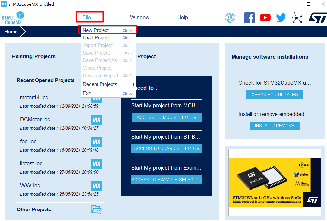Click the app icon in the title bar
This screenshot has width=327, height=221.
tap(4, 4)
